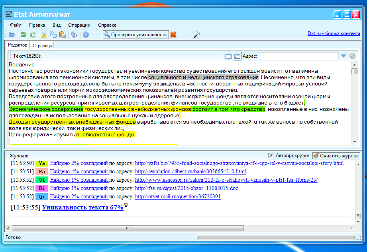Image resolution: width=367 pixels, height=252 pixels.
Task: Open settings via the gears icon
Action: [x=74, y=35]
